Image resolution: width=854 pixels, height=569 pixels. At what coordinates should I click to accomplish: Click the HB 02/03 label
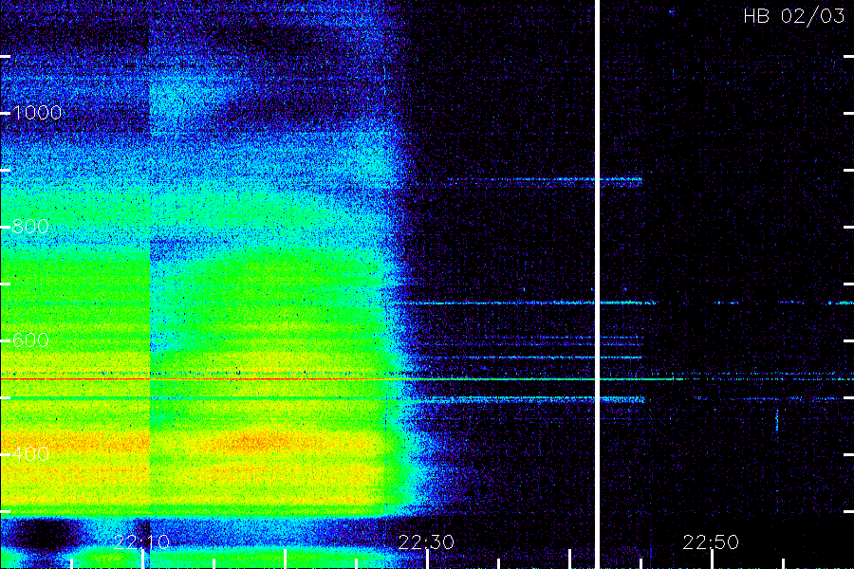(793, 16)
